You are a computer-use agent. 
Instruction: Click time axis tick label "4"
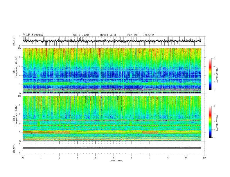[x=95, y=158]
